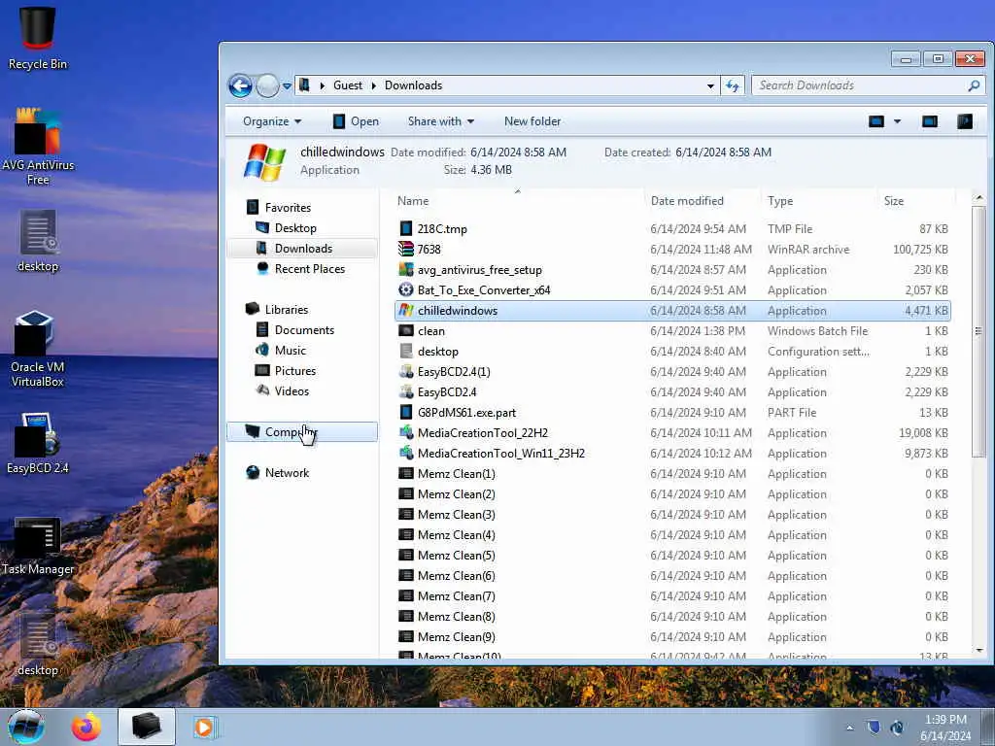Expand the address bar history dropdown

710,85
